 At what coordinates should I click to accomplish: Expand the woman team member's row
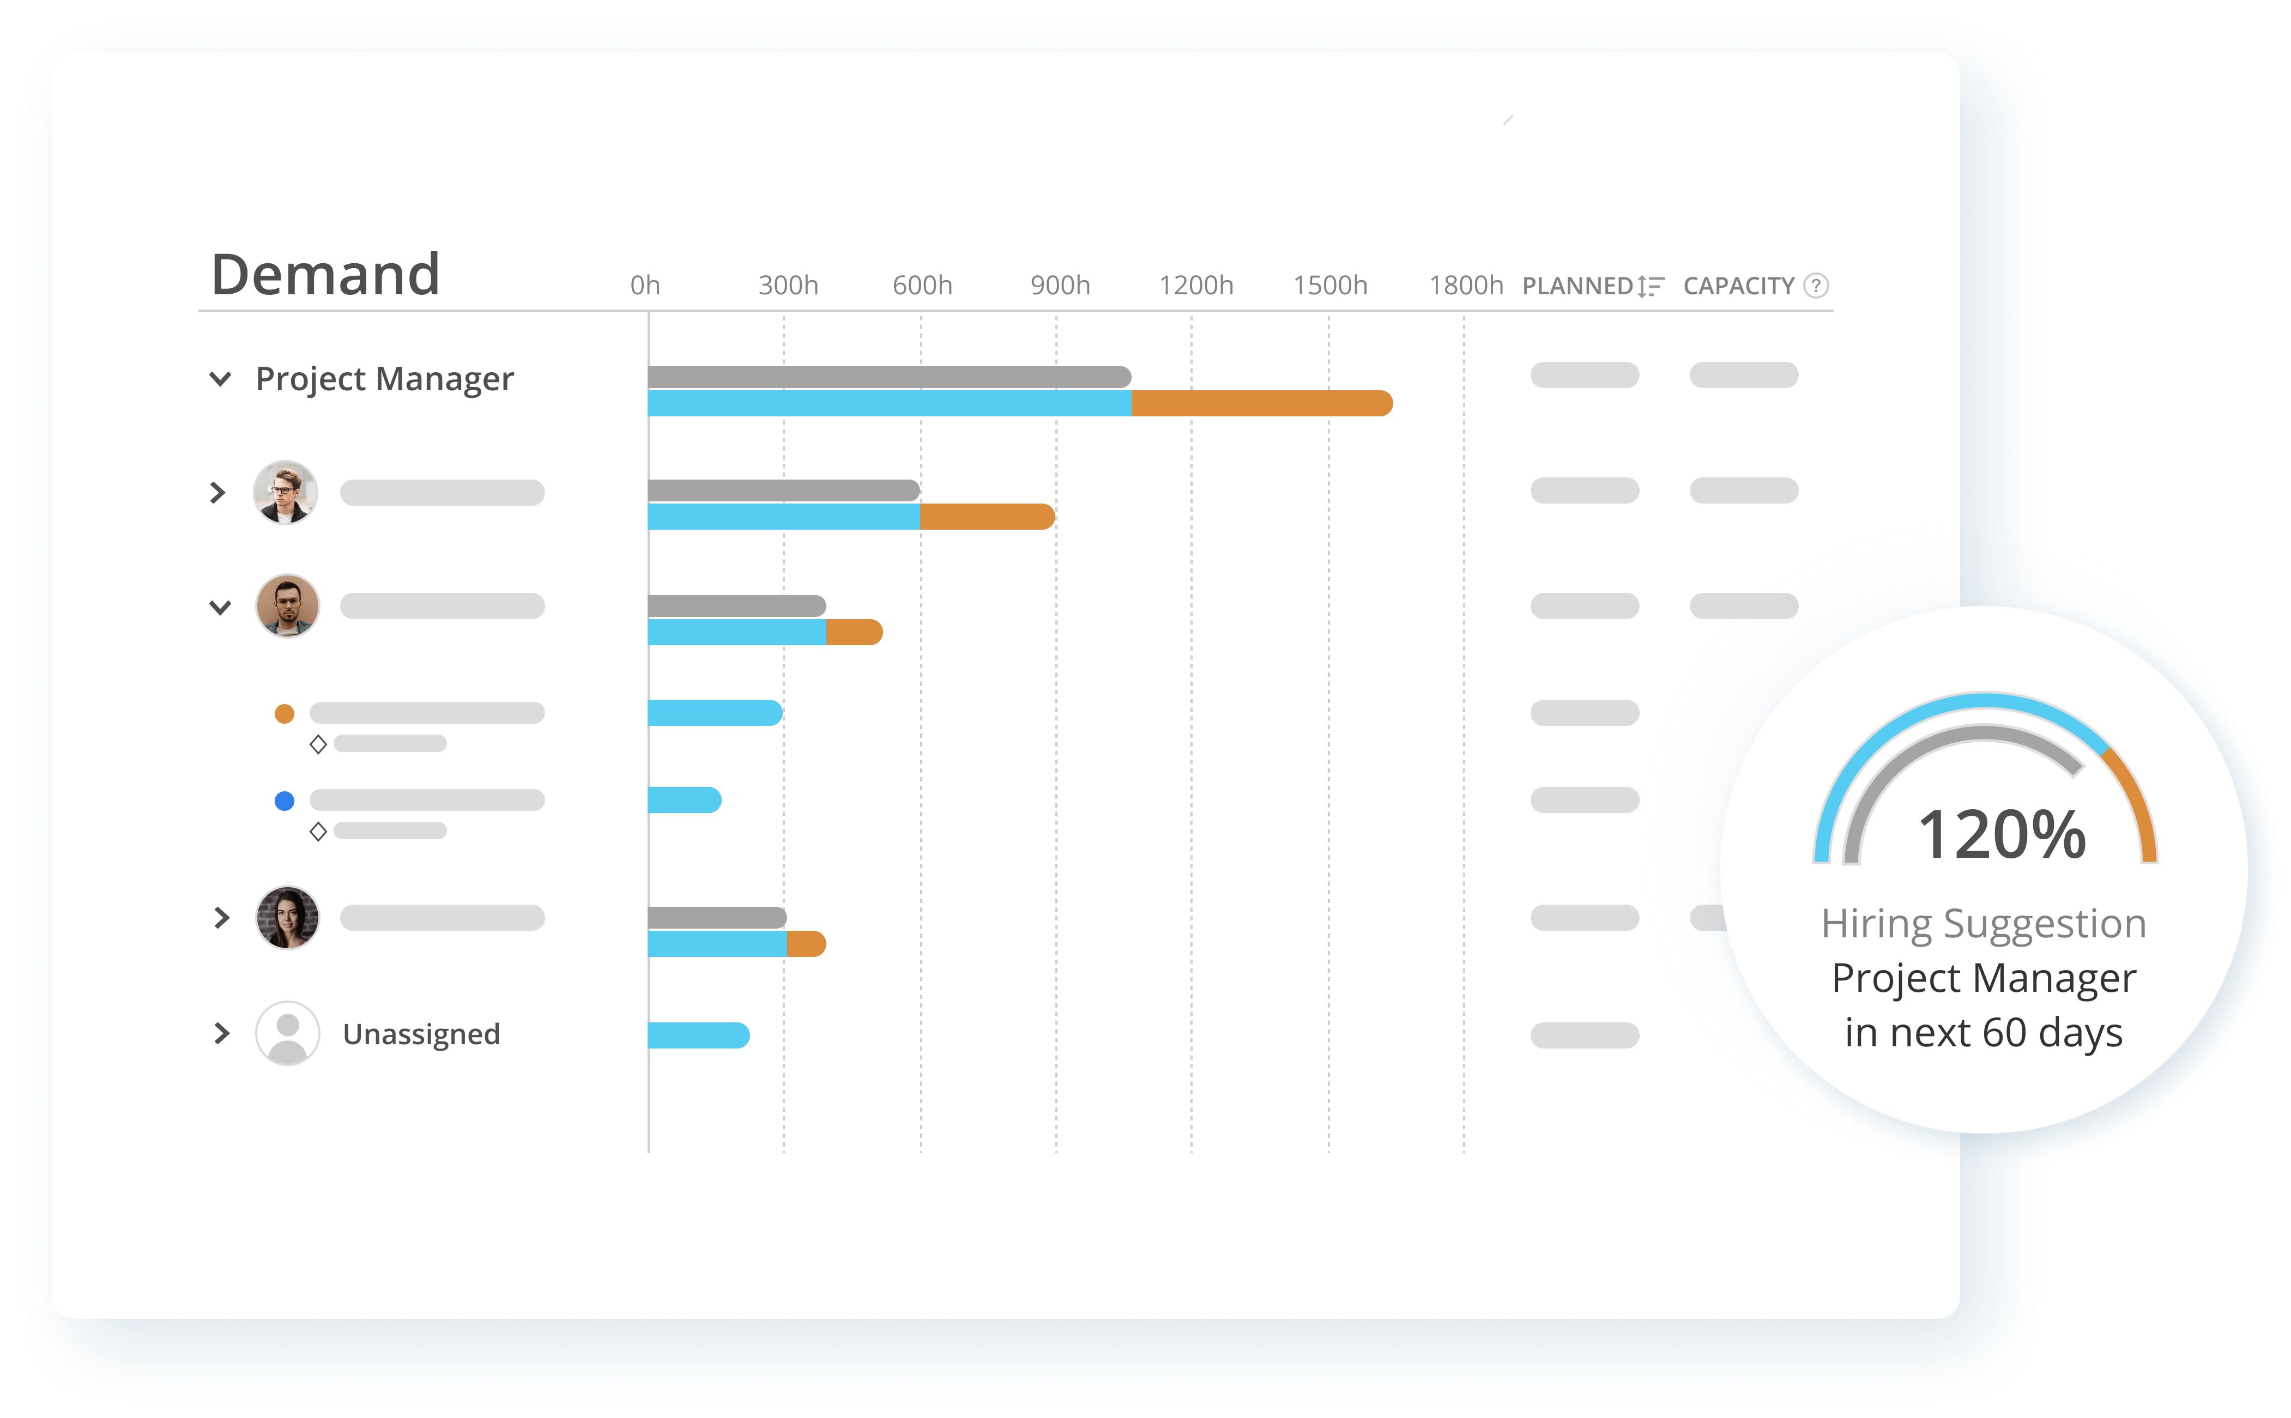click(x=221, y=917)
